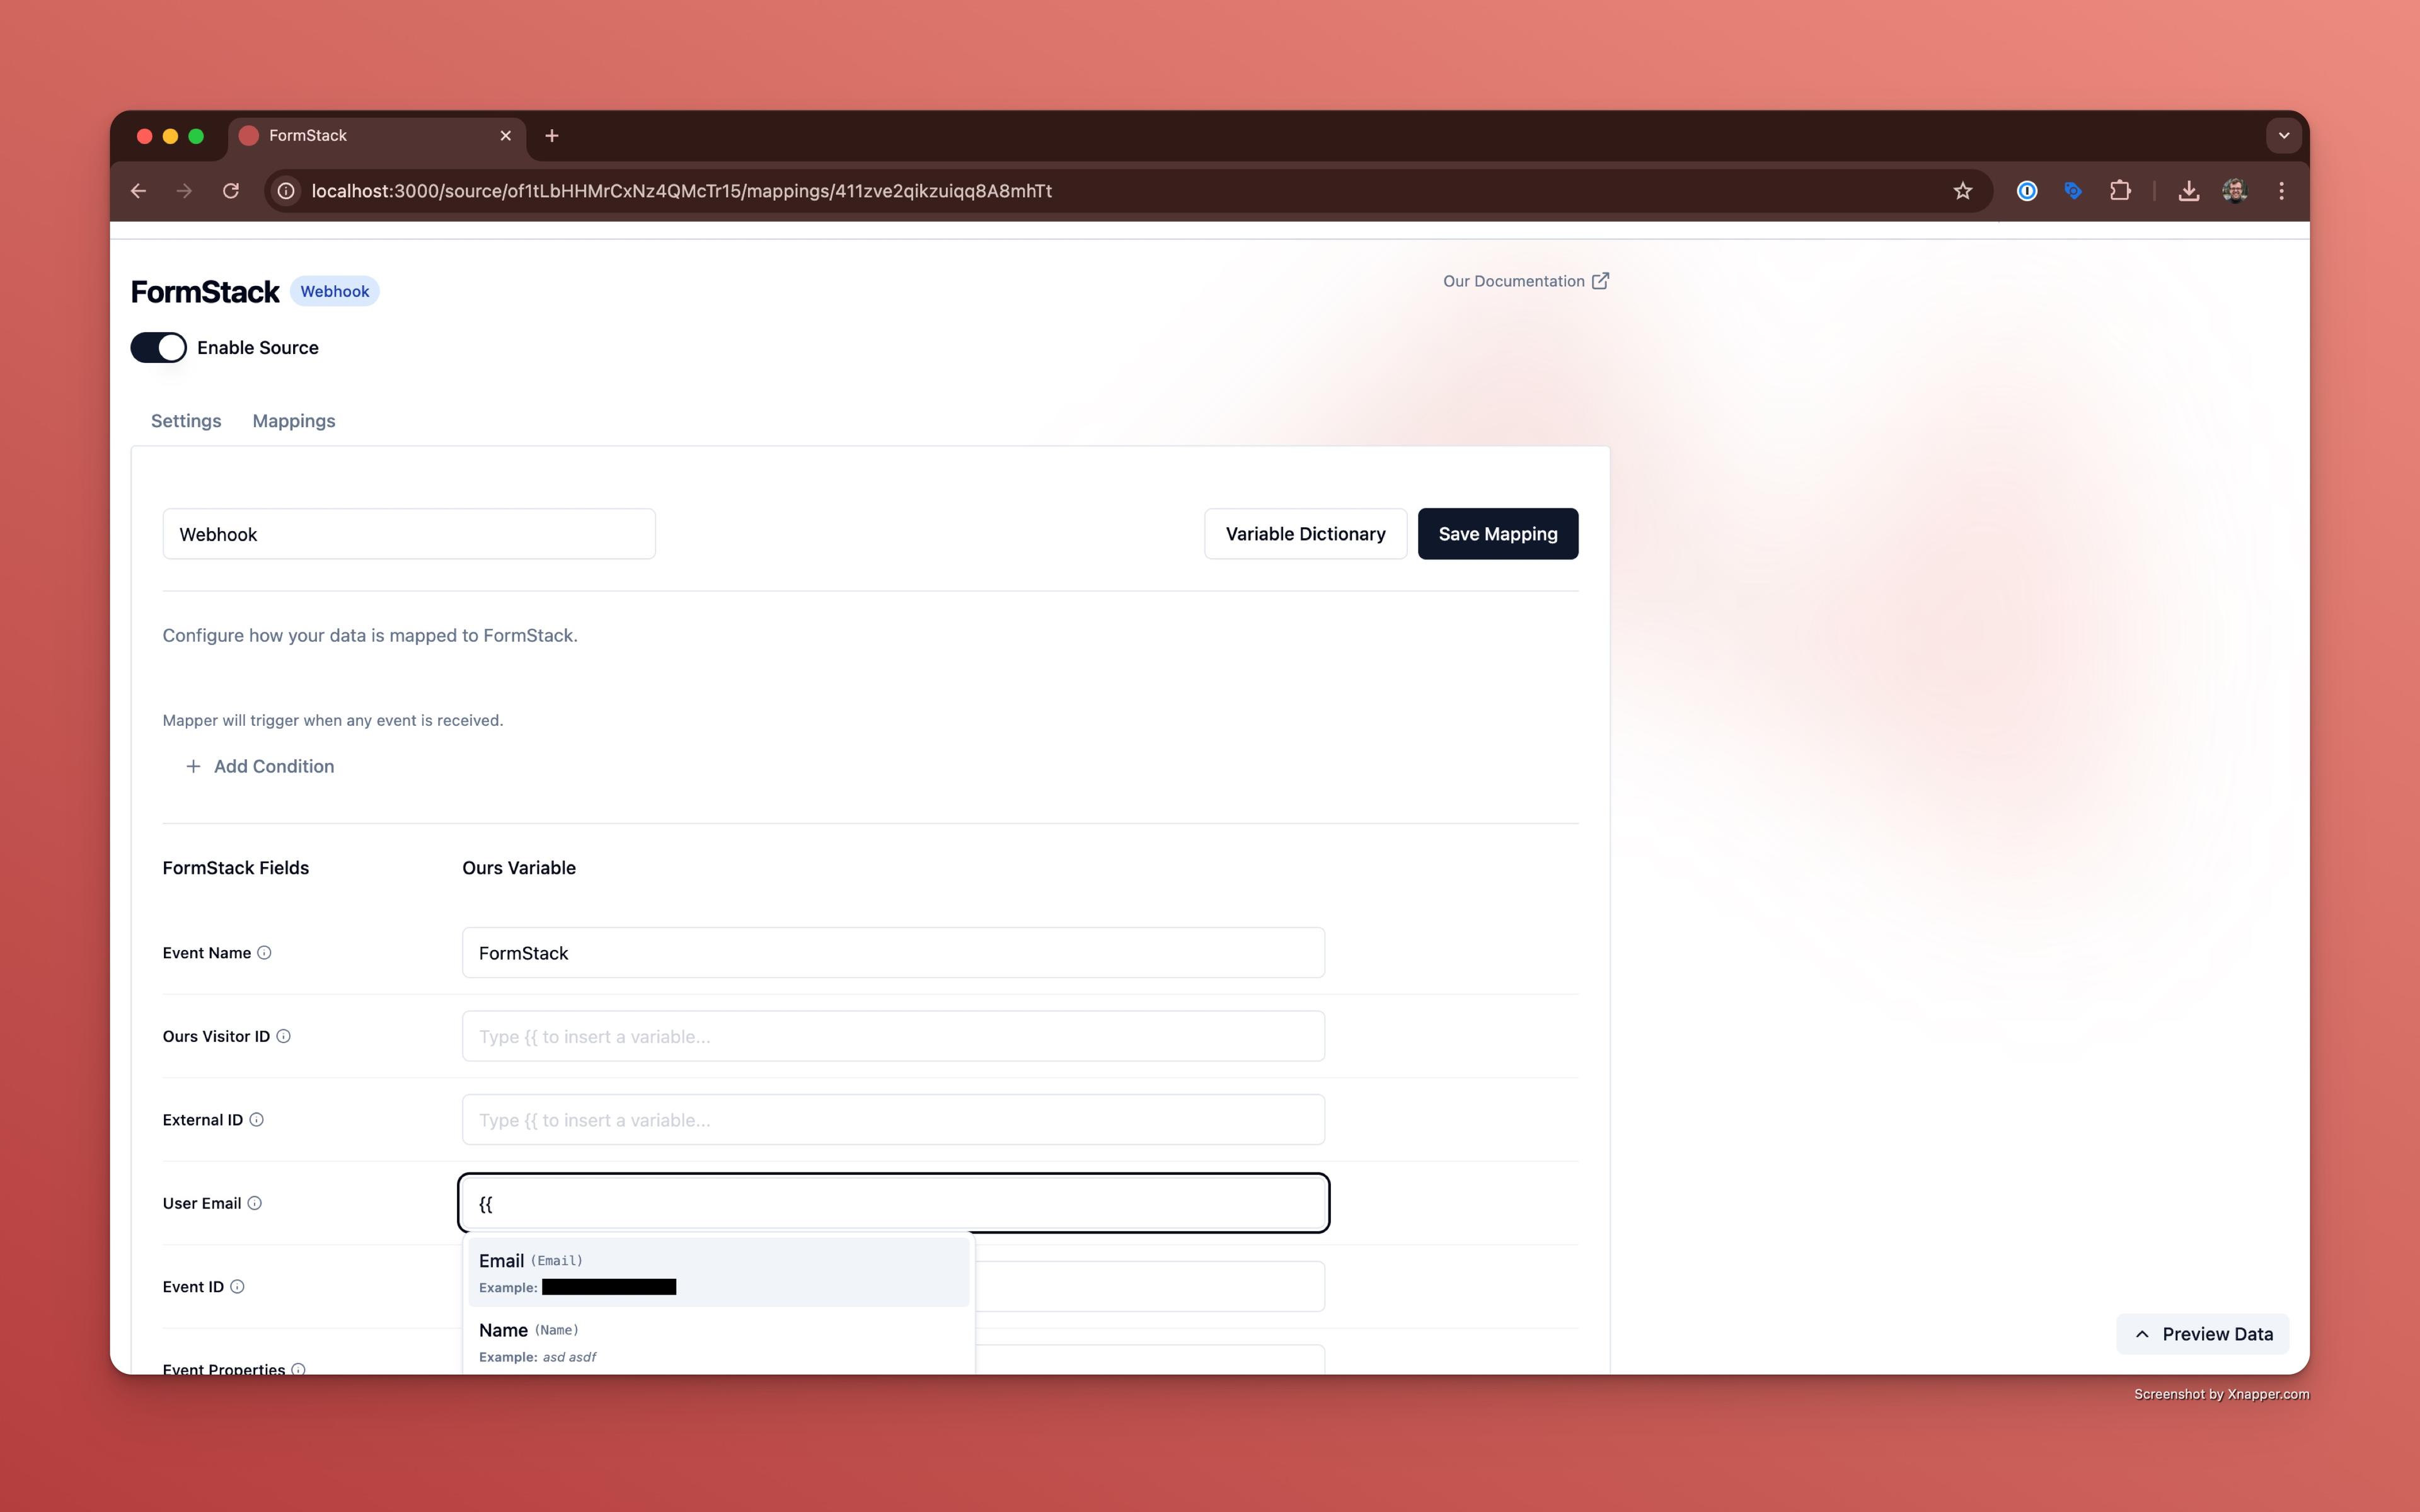2420x1512 pixels.
Task: Click info icon beside Ours Visitor ID
Action: 283,1036
